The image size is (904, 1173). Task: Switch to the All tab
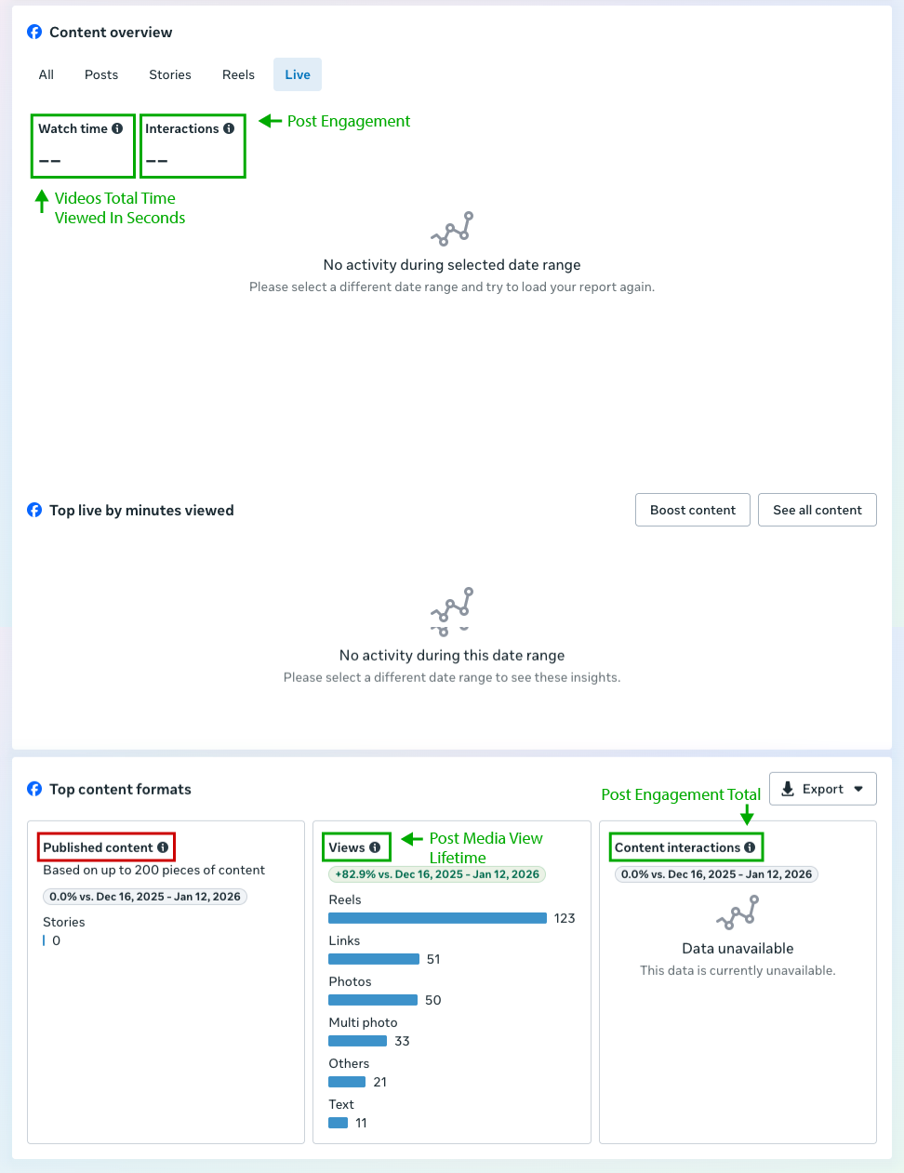47,74
